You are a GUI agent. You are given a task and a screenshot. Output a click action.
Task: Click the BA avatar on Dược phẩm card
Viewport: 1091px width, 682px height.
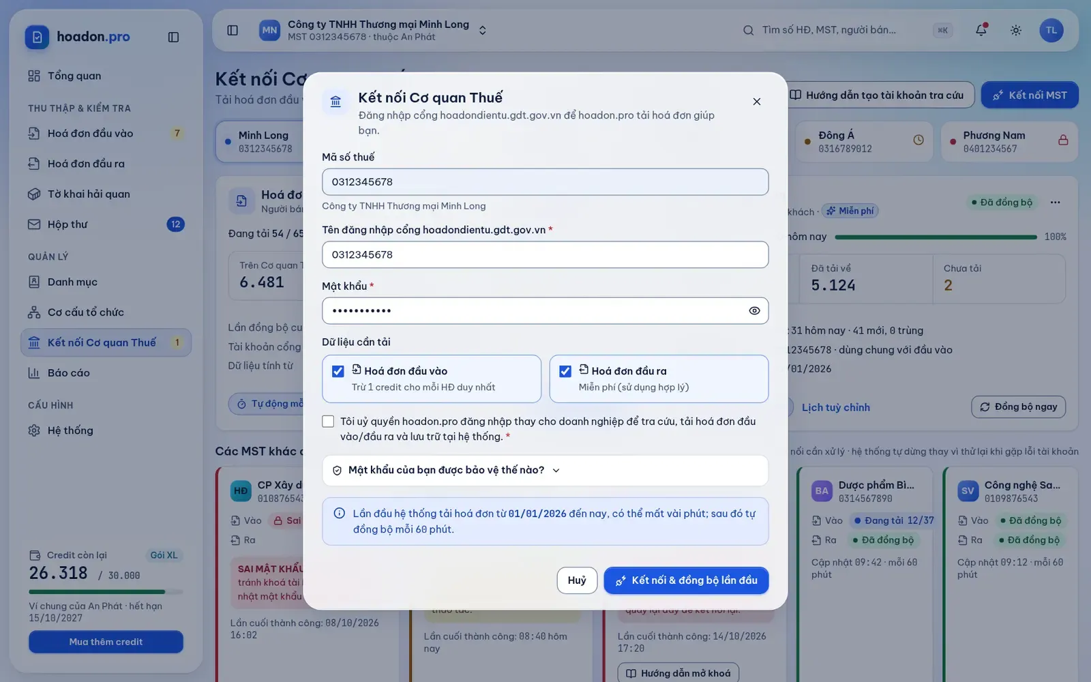[x=822, y=490]
